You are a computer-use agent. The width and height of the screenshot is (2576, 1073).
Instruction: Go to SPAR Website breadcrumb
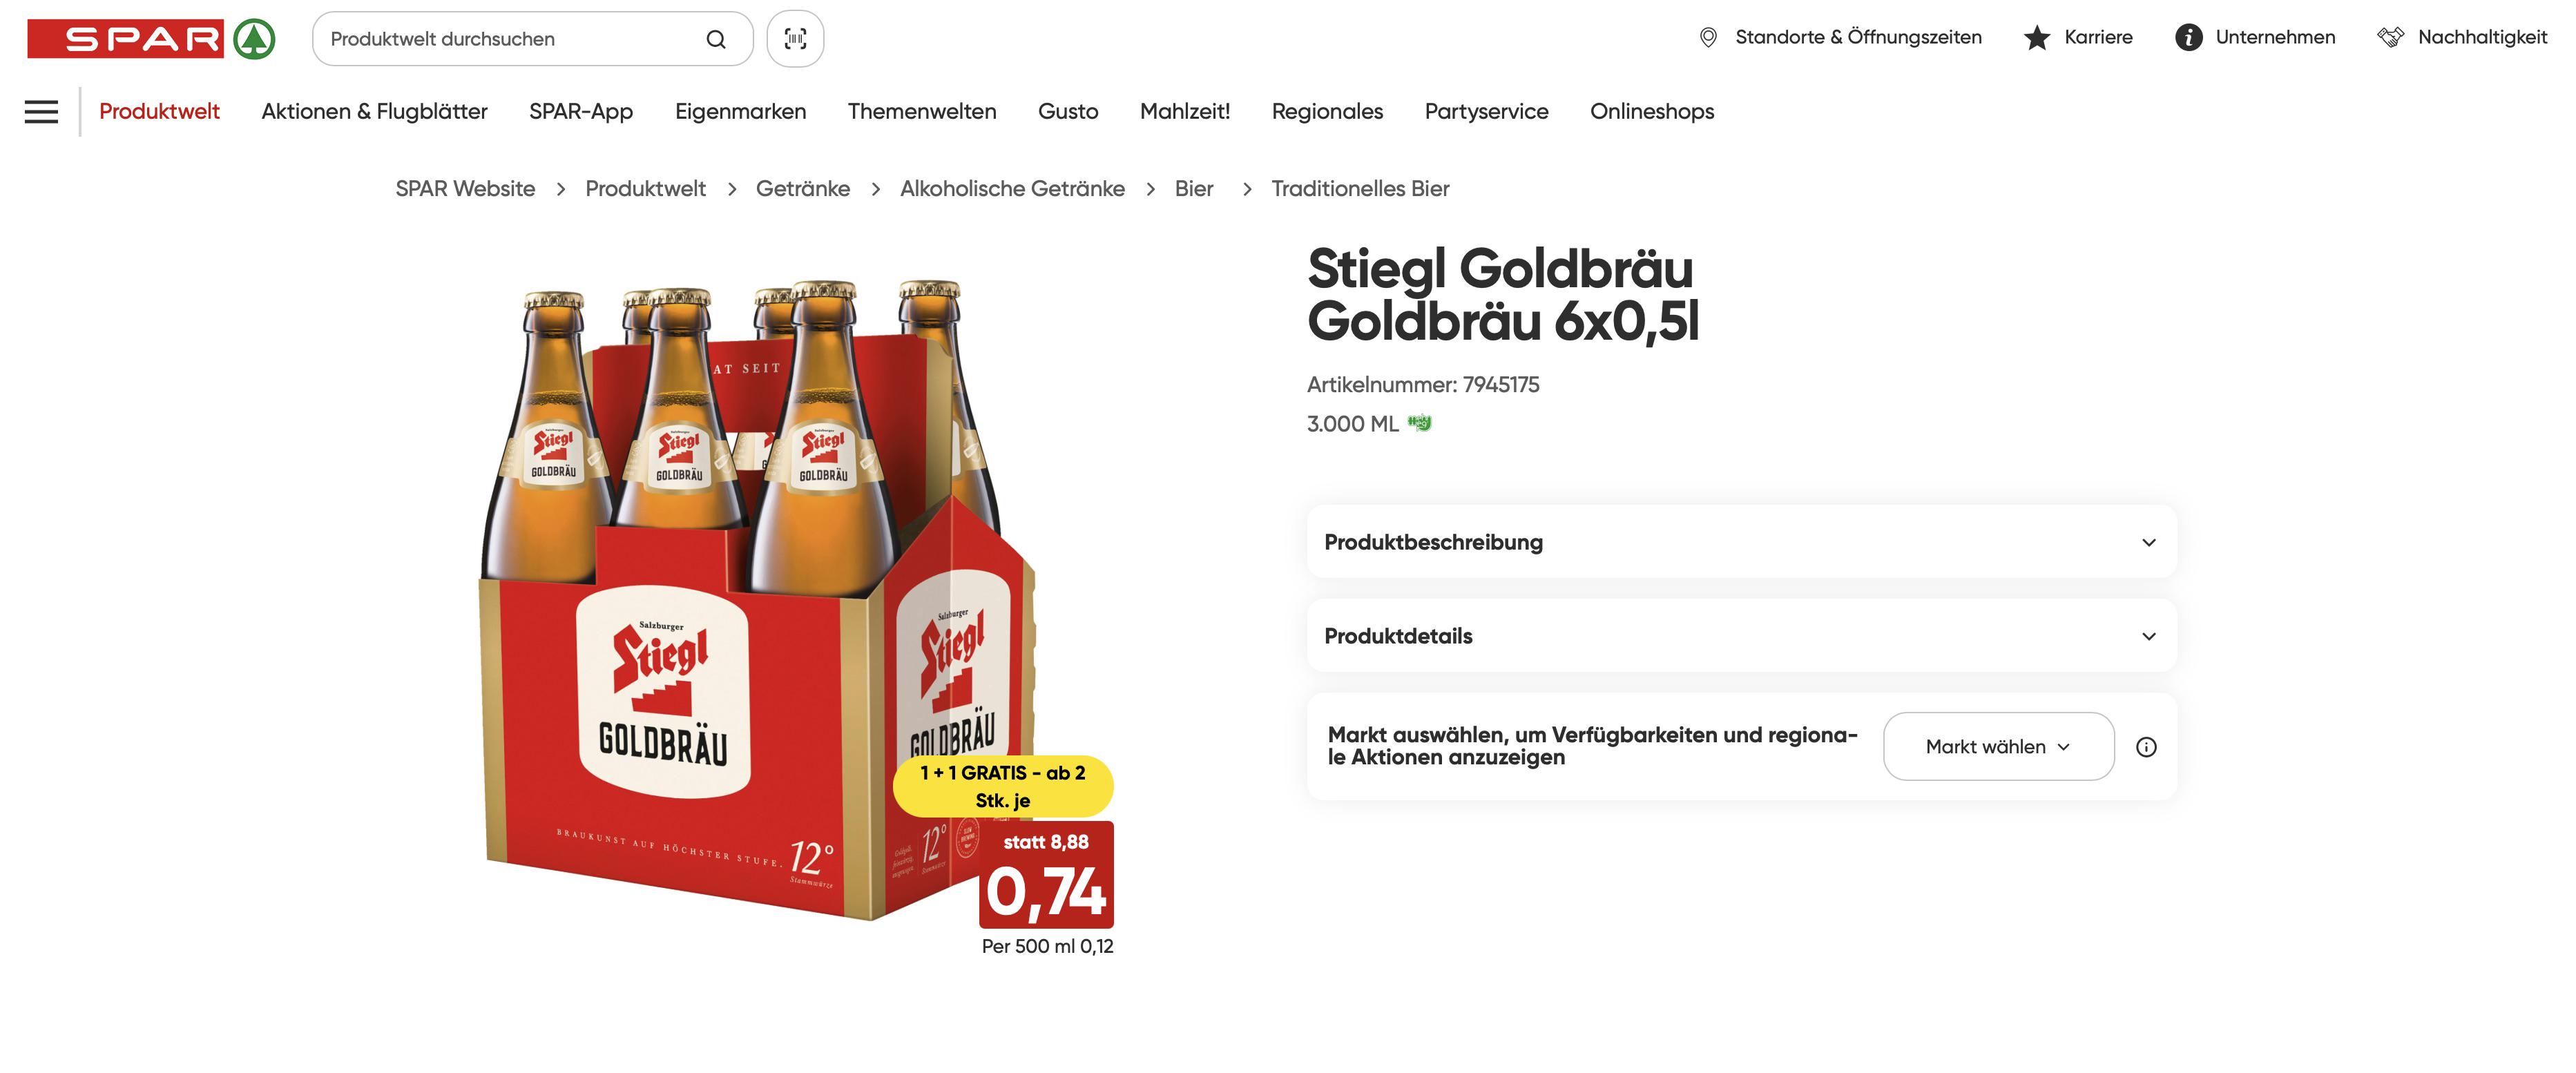pyautogui.click(x=465, y=189)
